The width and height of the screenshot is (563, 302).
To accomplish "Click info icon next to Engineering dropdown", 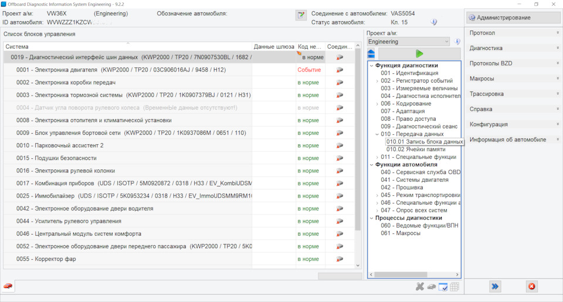I will pos(457,42).
